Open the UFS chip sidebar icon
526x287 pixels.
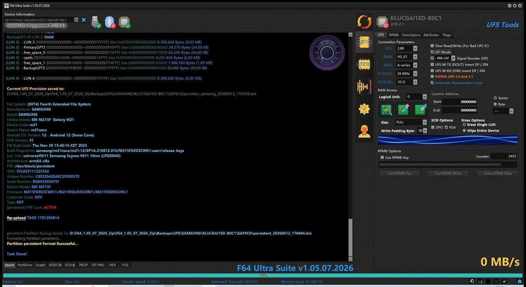click(x=364, y=42)
